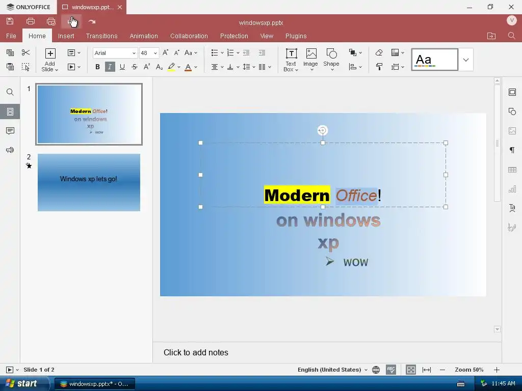
Task: Decrement font size with smaller A
Action: coord(177,52)
